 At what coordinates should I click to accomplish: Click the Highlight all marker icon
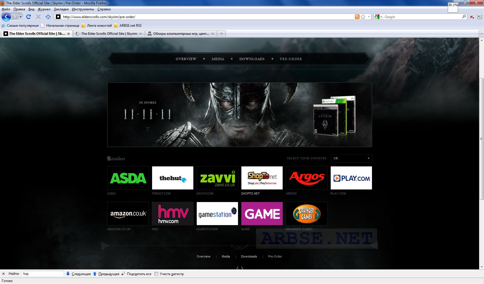click(123, 274)
